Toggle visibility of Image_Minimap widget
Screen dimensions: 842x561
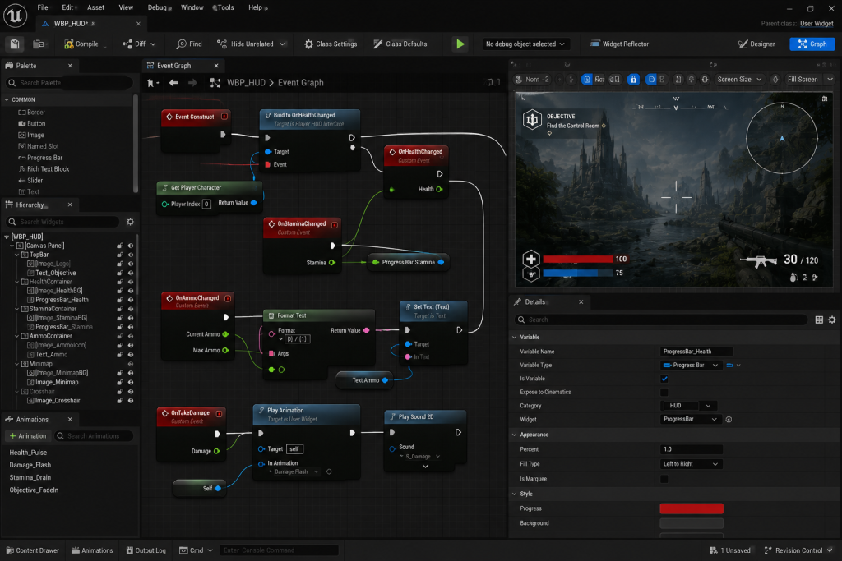(x=131, y=383)
